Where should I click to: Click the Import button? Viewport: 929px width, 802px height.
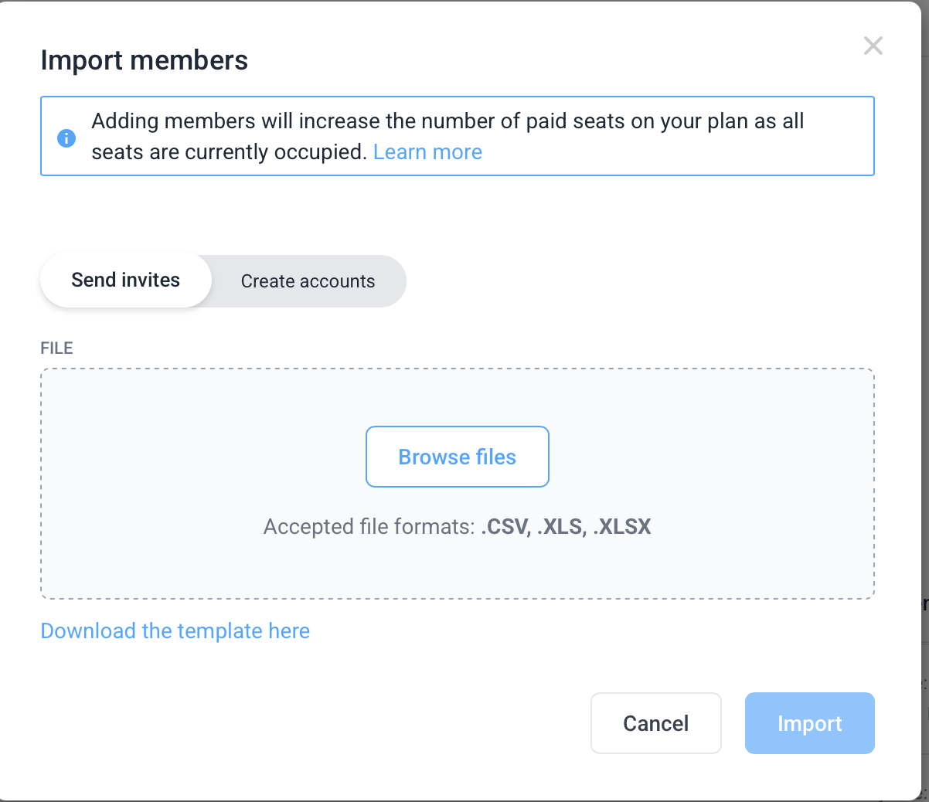(809, 723)
